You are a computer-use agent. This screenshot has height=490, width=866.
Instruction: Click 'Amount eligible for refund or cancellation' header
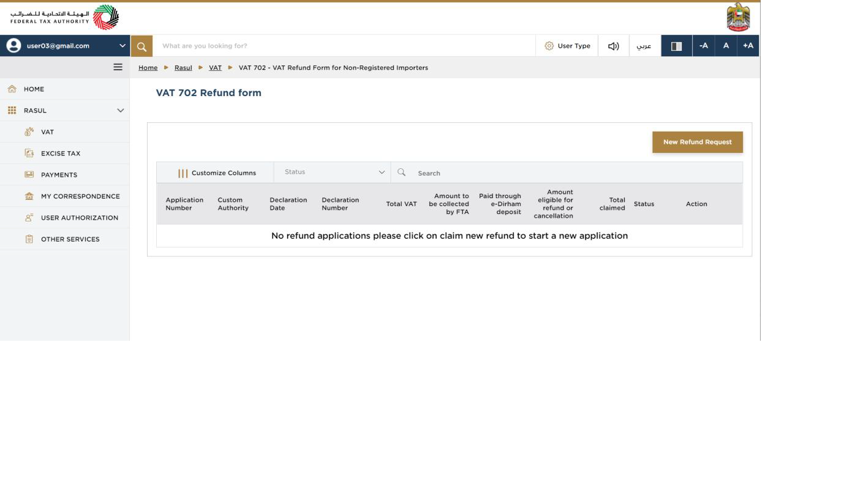point(554,204)
